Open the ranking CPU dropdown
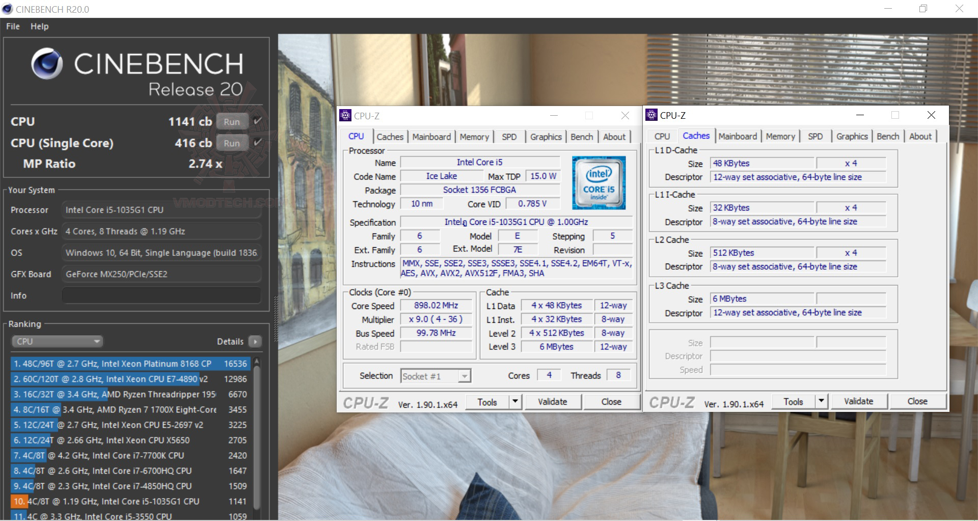This screenshot has height=521, width=978. (x=57, y=342)
